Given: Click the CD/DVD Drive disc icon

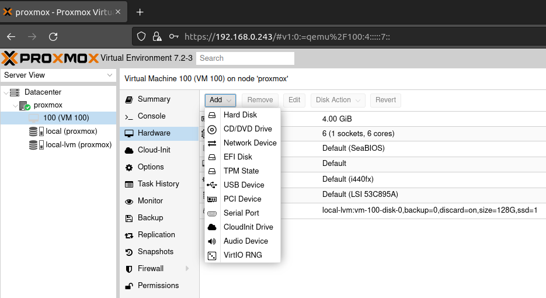Looking at the screenshot, I should 212,129.
